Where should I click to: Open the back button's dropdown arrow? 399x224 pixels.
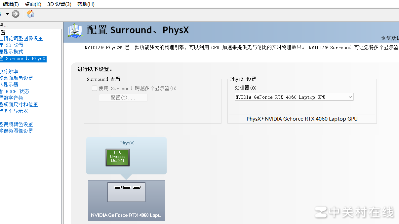(x=7, y=14)
